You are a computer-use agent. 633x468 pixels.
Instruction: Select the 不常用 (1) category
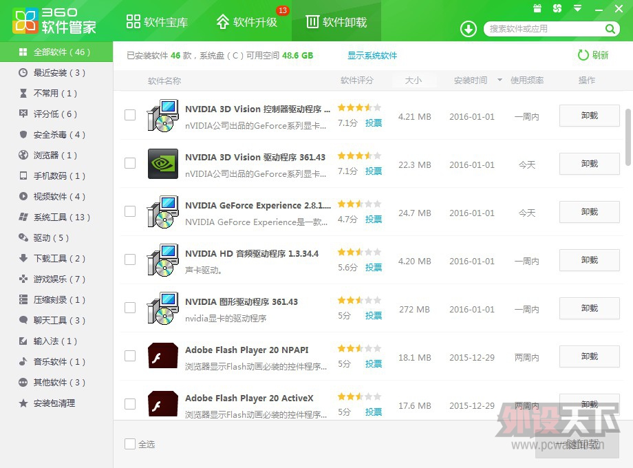pos(56,94)
